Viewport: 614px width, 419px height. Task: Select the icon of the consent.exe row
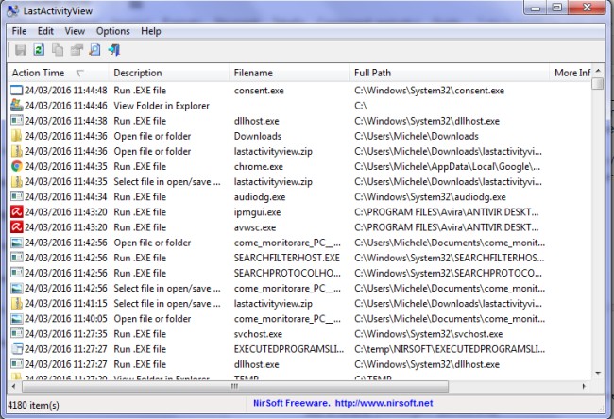[16, 91]
